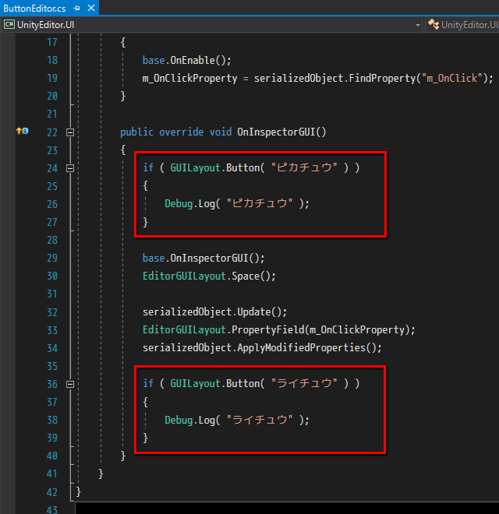Click the "m_OnClick" string literal
499x514 pixels.
click(452, 79)
